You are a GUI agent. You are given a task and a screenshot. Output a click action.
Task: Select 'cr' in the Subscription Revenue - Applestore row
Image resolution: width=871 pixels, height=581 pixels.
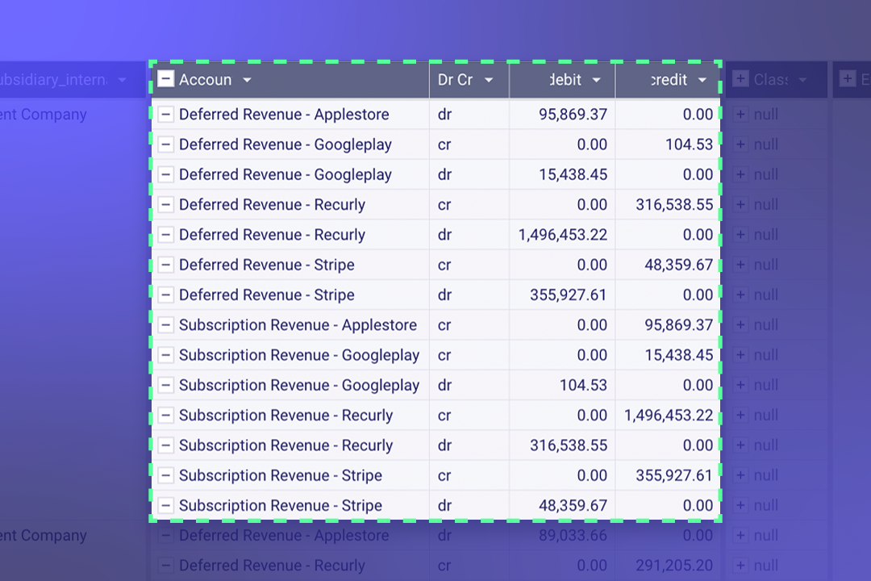click(444, 324)
